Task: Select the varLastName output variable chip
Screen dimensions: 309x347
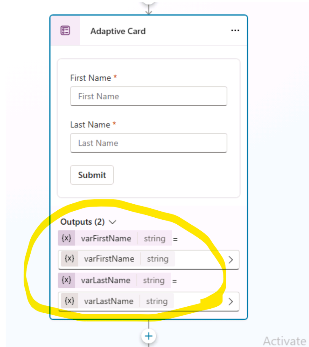Action: pos(105,280)
